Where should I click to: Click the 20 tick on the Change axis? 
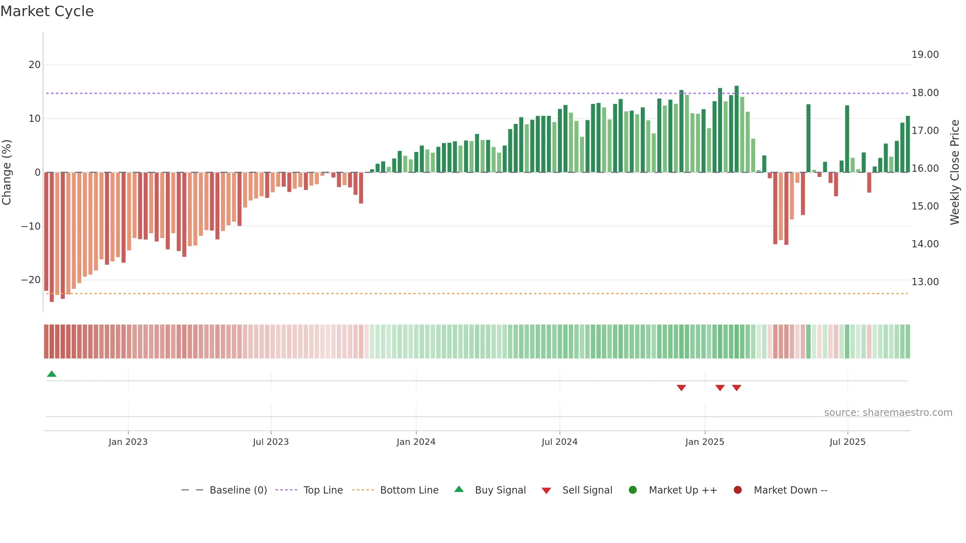pyautogui.click(x=35, y=65)
